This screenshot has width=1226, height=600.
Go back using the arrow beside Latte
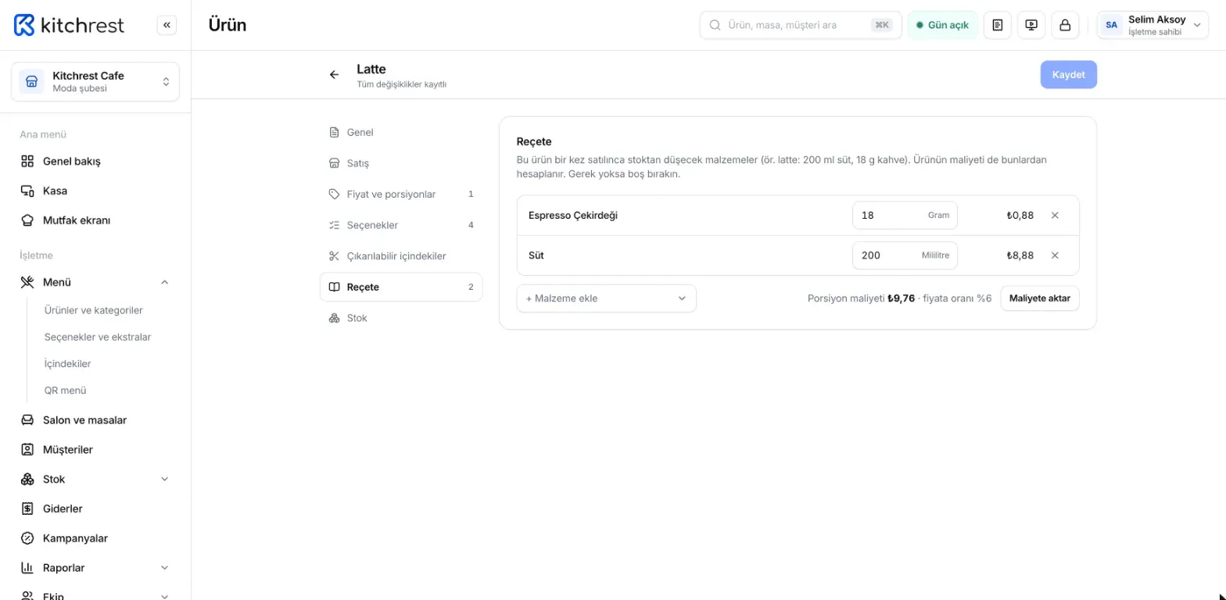pos(334,75)
